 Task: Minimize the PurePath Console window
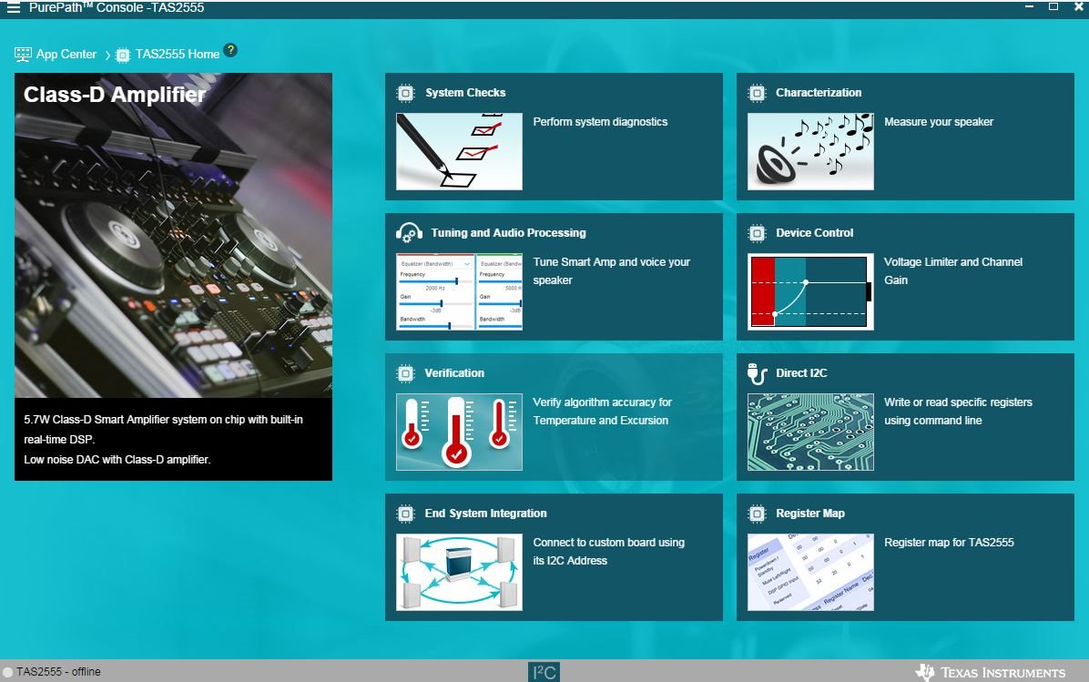(1029, 7)
